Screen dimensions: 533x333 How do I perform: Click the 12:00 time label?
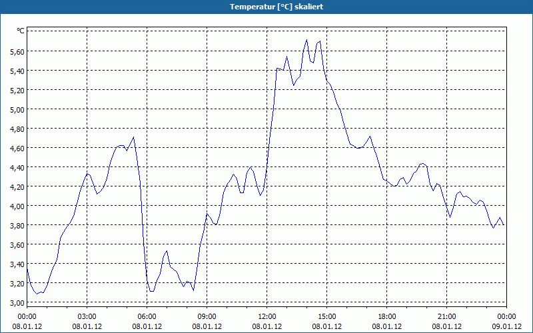(267, 317)
